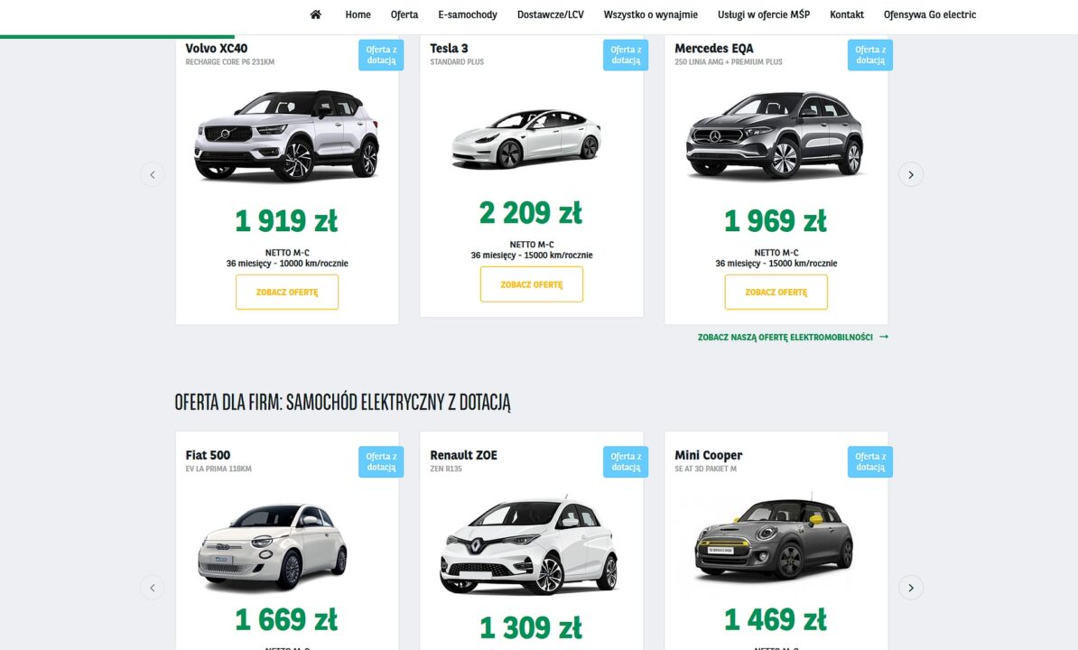Screen dimensions: 1078x650
Task: Click the Fiat 500 title
Action: pos(208,455)
